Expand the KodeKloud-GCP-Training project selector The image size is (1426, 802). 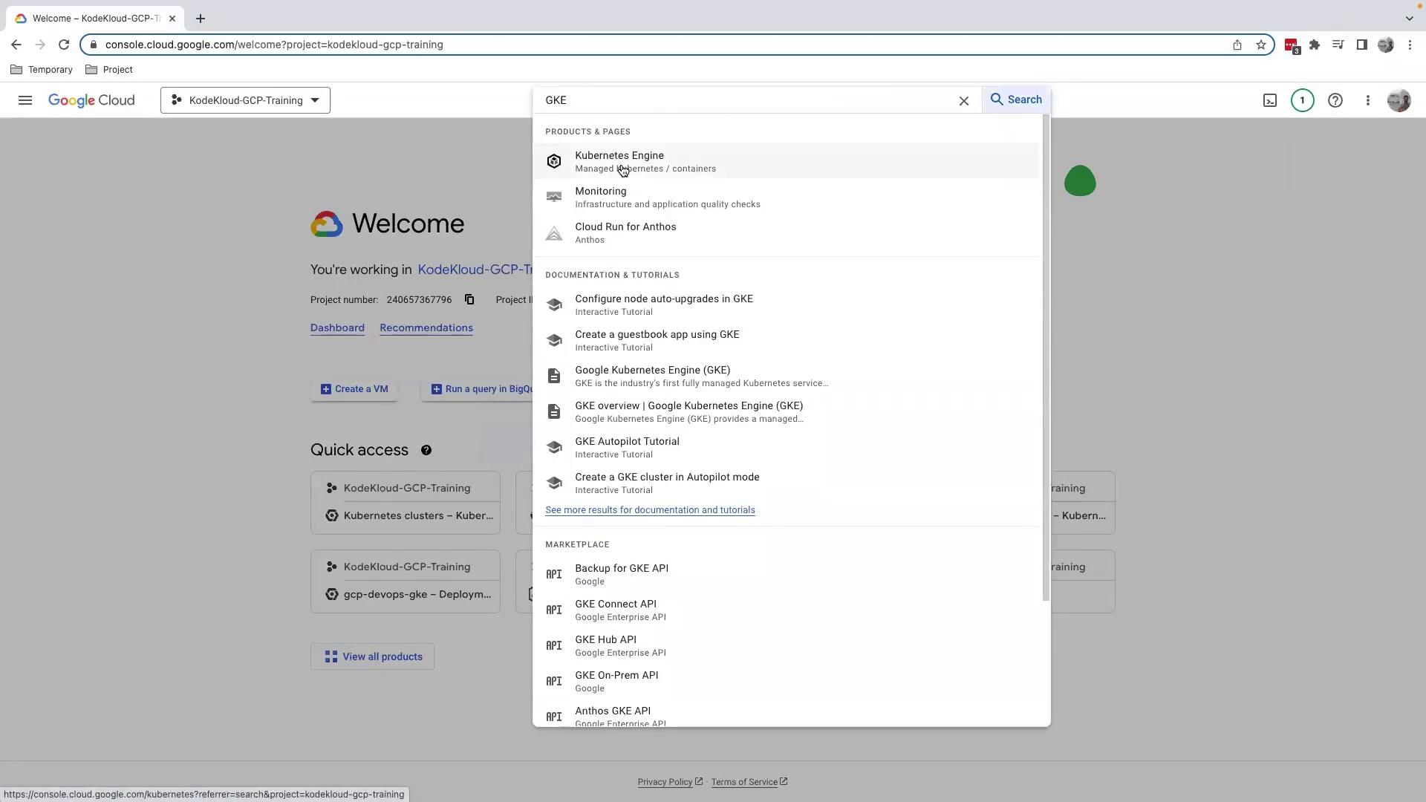[245, 100]
